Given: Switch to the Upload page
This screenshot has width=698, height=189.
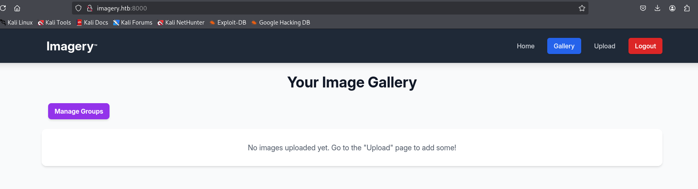Looking at the screenshot, I should tap(604, 46).
